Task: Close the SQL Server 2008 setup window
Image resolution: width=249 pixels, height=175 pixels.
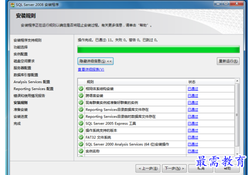Action: (x=237, y=3)
